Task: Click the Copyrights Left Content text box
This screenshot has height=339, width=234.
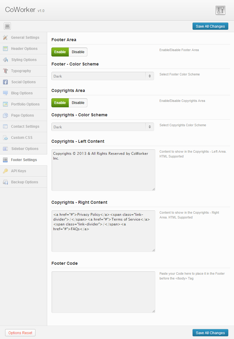Action: pos(103,170)
